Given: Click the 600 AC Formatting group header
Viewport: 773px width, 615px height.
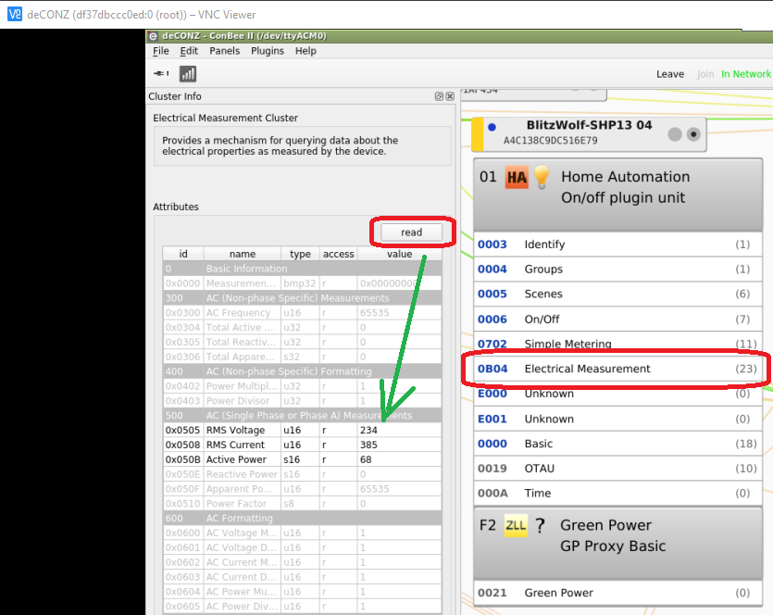Looking at the screenshot, I should 302,519.
